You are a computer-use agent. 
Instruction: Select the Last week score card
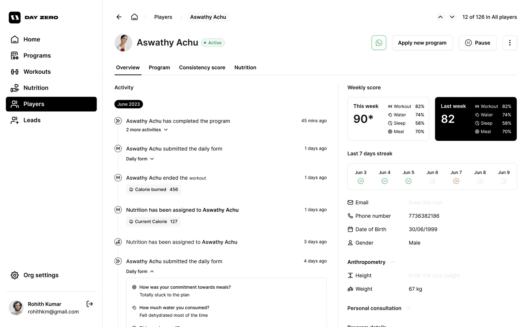point(476,119)
